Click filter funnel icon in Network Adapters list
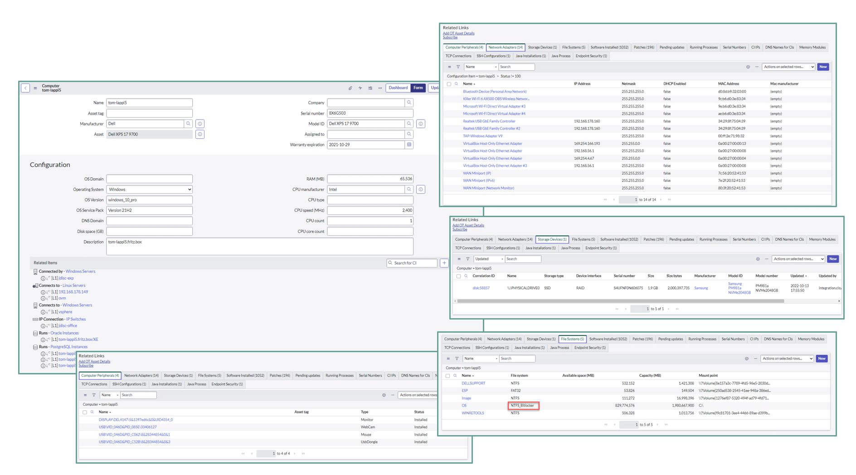Screen dimensions: 856x475 coord(458,67)
